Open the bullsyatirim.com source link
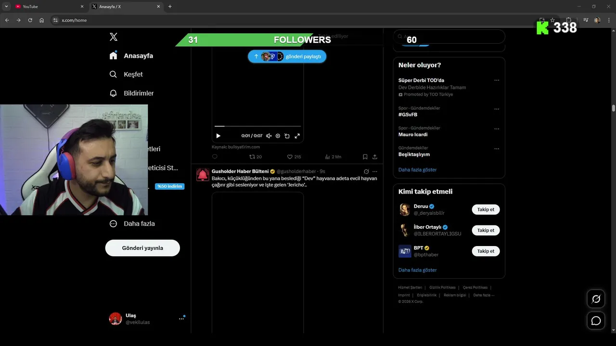The width and height of the screenshot is (616, 346). pos(236,147)
